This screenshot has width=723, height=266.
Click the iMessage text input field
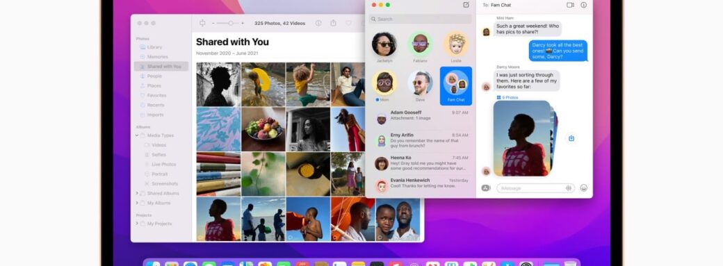point(535,188)
